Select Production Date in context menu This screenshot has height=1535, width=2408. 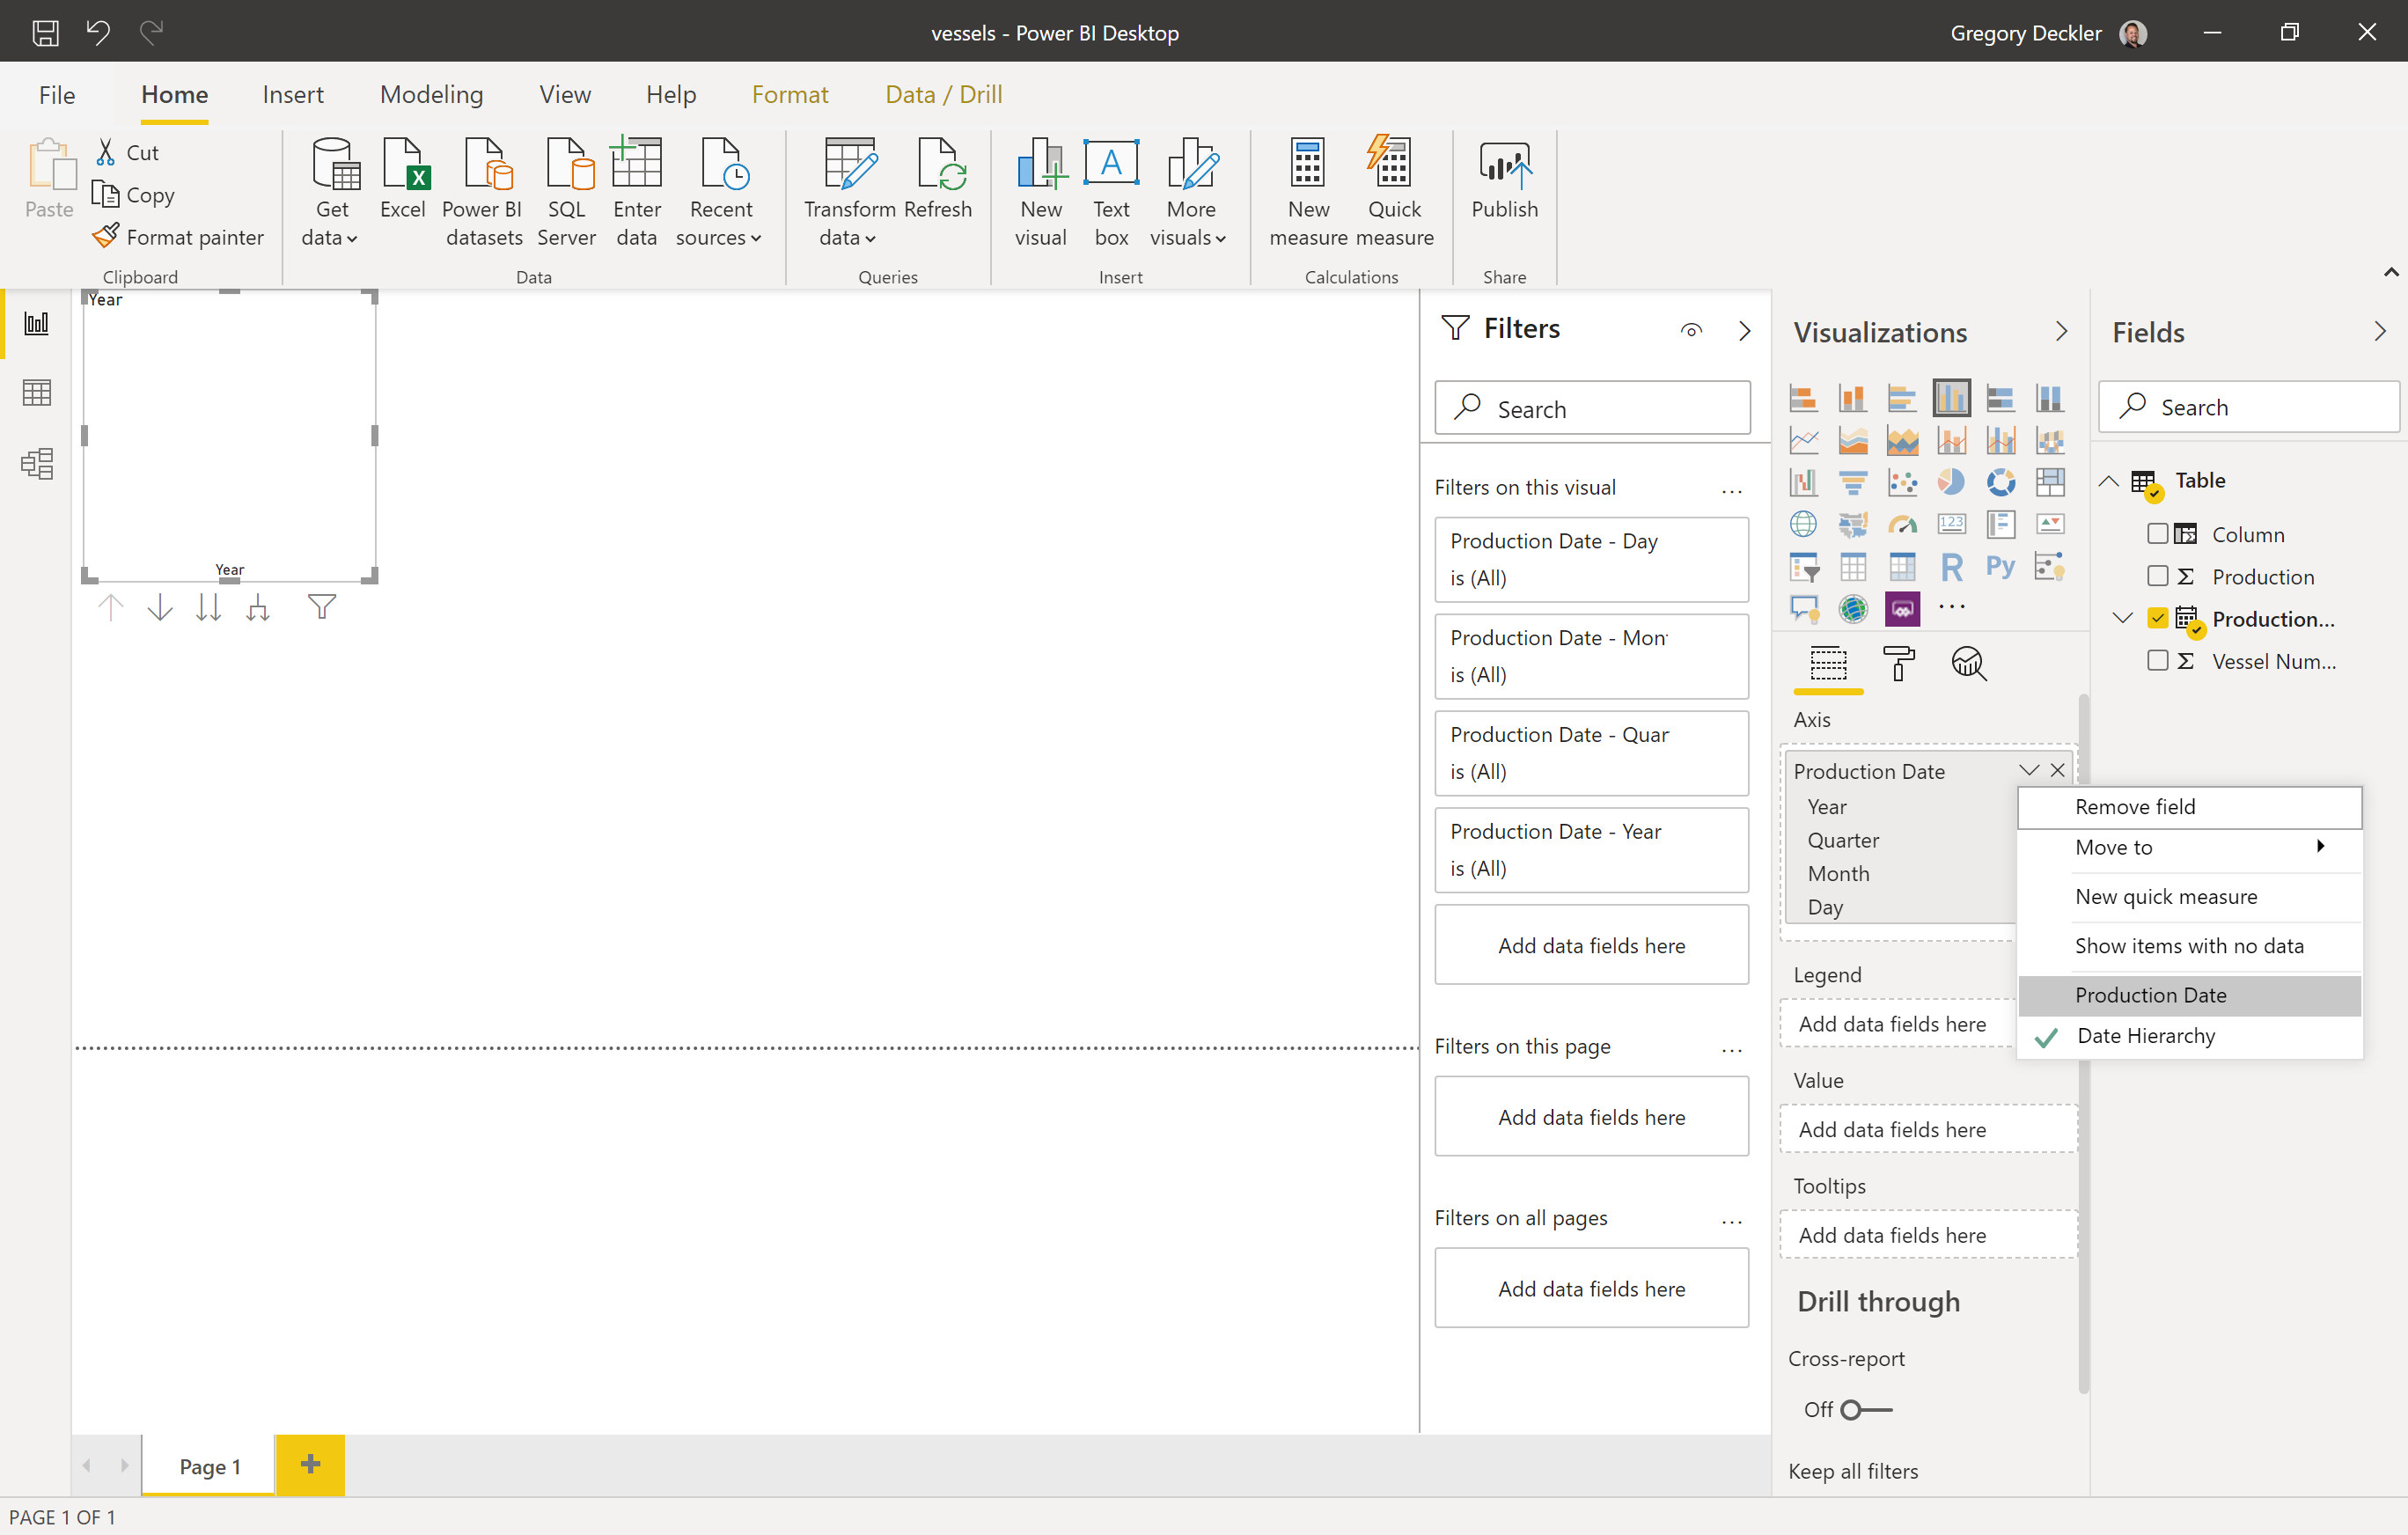2190,995
